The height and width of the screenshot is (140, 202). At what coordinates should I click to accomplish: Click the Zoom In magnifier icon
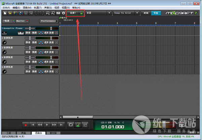pyautogui.click(x=48, y=13)
